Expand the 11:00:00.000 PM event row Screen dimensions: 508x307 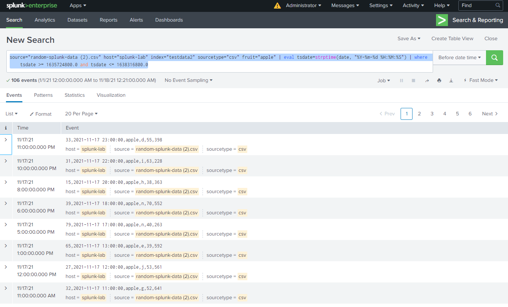click(6, 140)
